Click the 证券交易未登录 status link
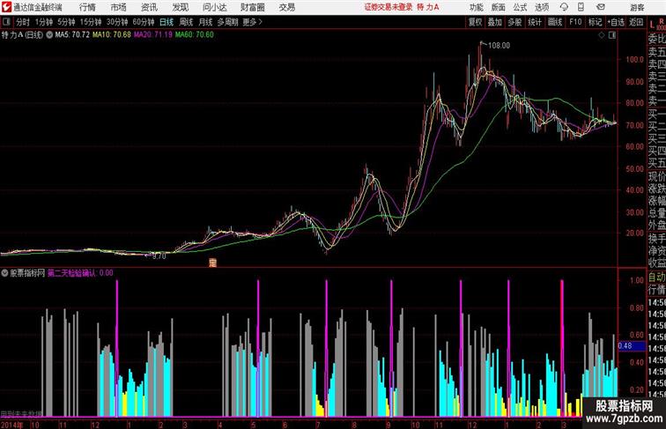 tap(388, 7)
